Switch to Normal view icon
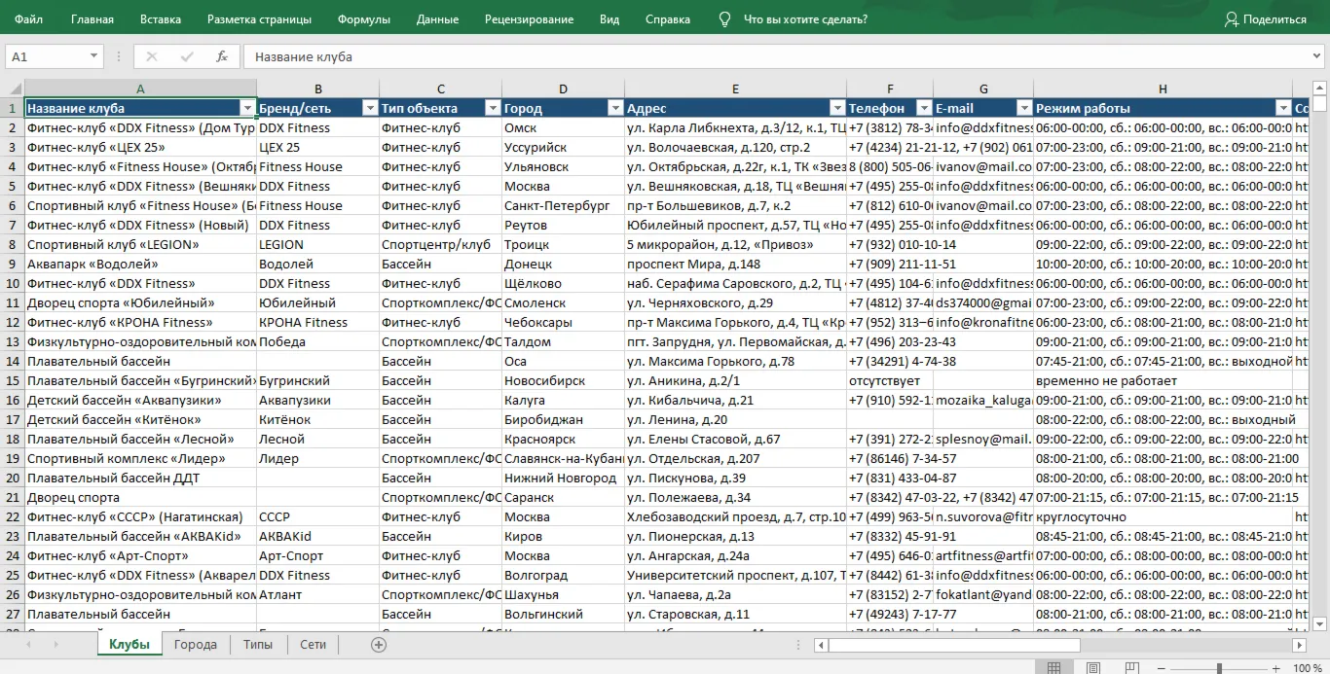Screen dimensions: 1330x674 click(x=1053, y=667)
